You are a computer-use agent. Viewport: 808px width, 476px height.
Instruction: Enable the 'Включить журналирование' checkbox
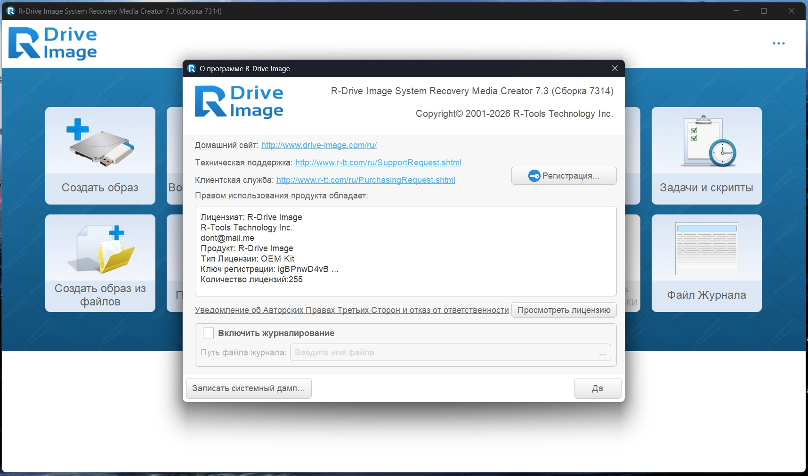click(208, 333)
